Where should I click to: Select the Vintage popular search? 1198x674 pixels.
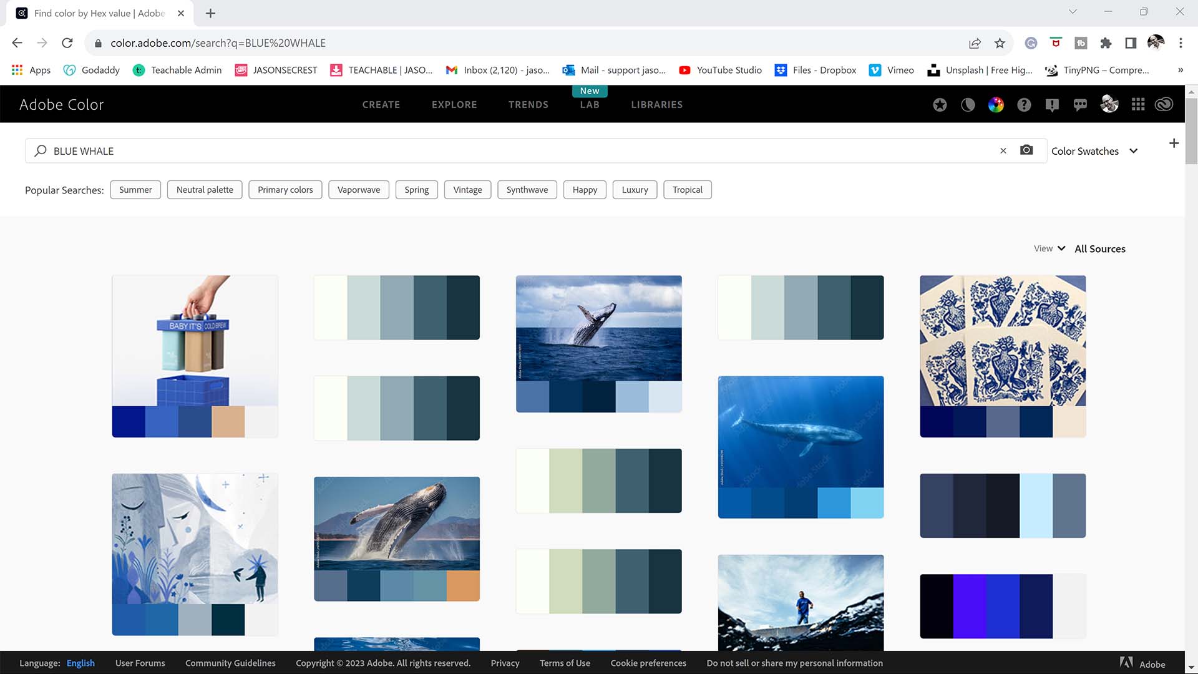[x=468, y=190]
